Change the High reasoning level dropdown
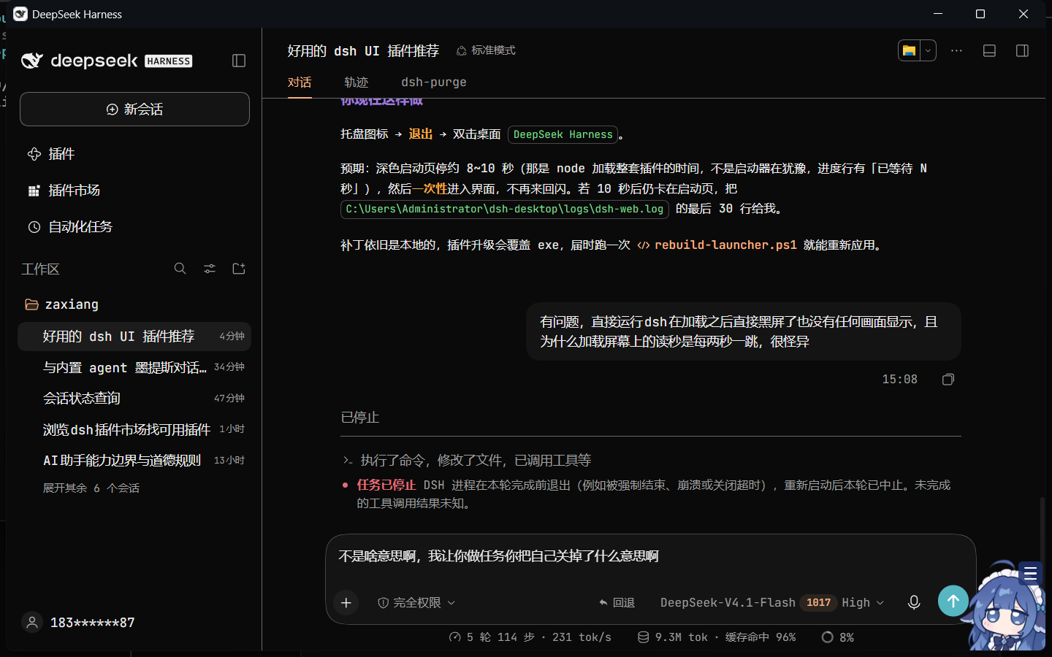This screenshot has width=1052, height=657. (863, 603)
